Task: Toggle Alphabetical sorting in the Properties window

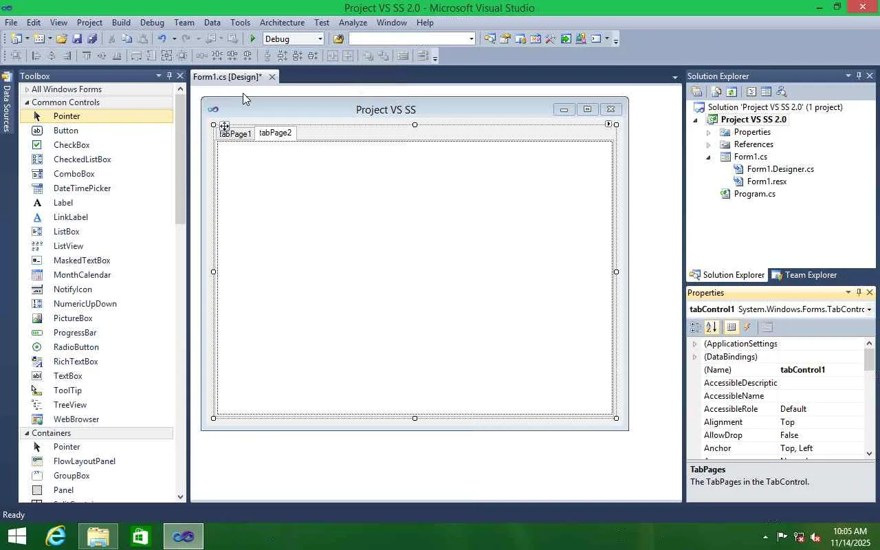Action: pos(711,327)
